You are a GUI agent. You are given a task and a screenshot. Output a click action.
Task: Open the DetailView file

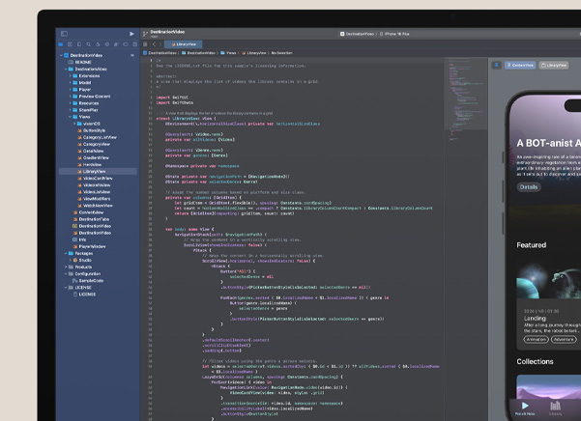(x=91, y=151)
